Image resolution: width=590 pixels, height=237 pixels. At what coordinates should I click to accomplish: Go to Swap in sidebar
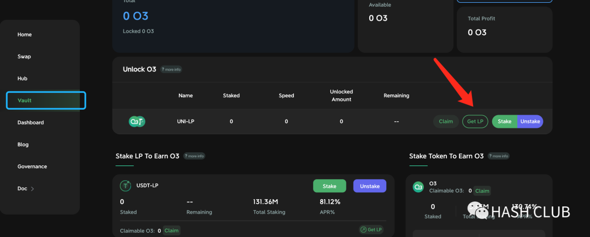(24, 57)
